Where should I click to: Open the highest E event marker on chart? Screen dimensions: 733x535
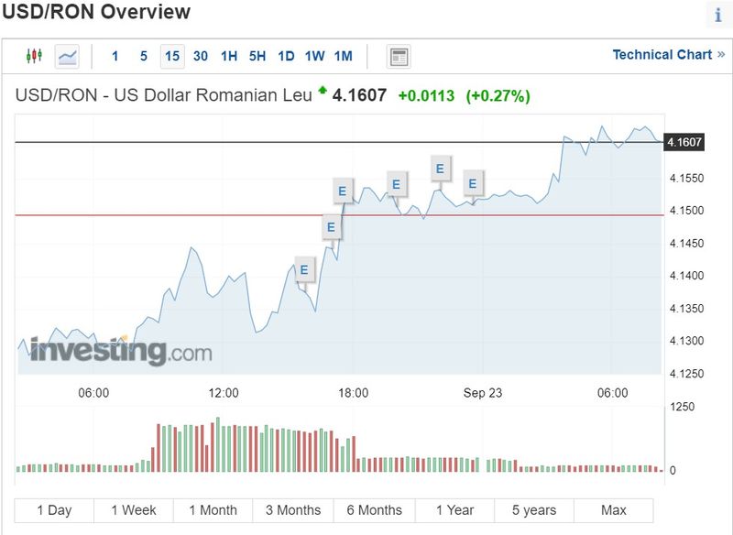[x=440, y=169]
